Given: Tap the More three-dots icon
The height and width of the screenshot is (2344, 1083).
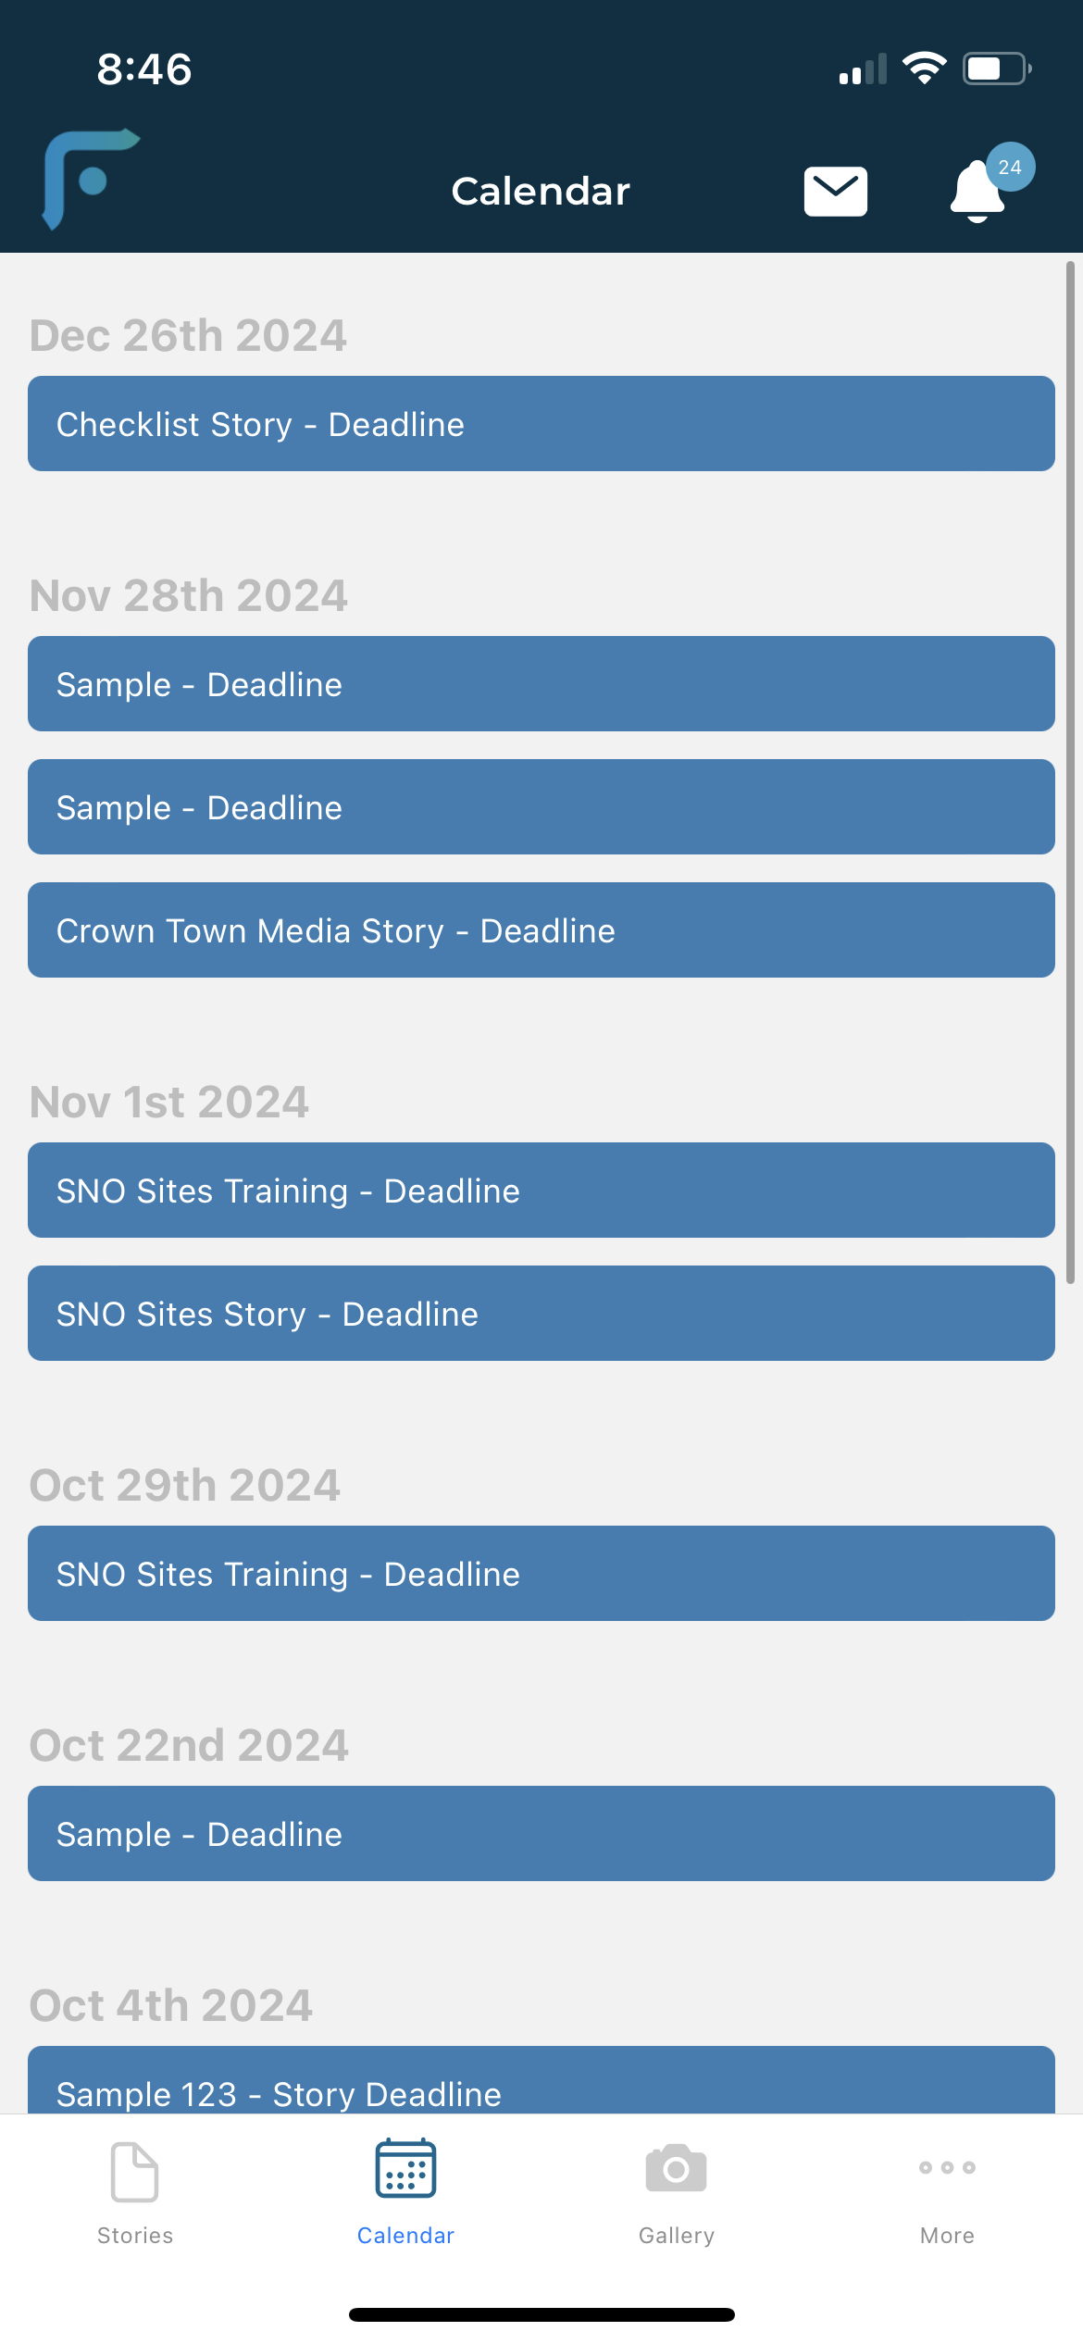Looking at the screenshot, I should coord(947,2167).
